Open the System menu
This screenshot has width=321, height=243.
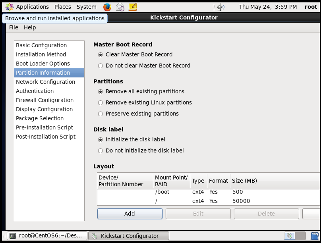86,7
